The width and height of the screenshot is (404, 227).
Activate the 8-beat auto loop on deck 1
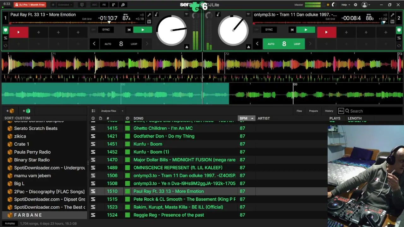coord(121,44)
